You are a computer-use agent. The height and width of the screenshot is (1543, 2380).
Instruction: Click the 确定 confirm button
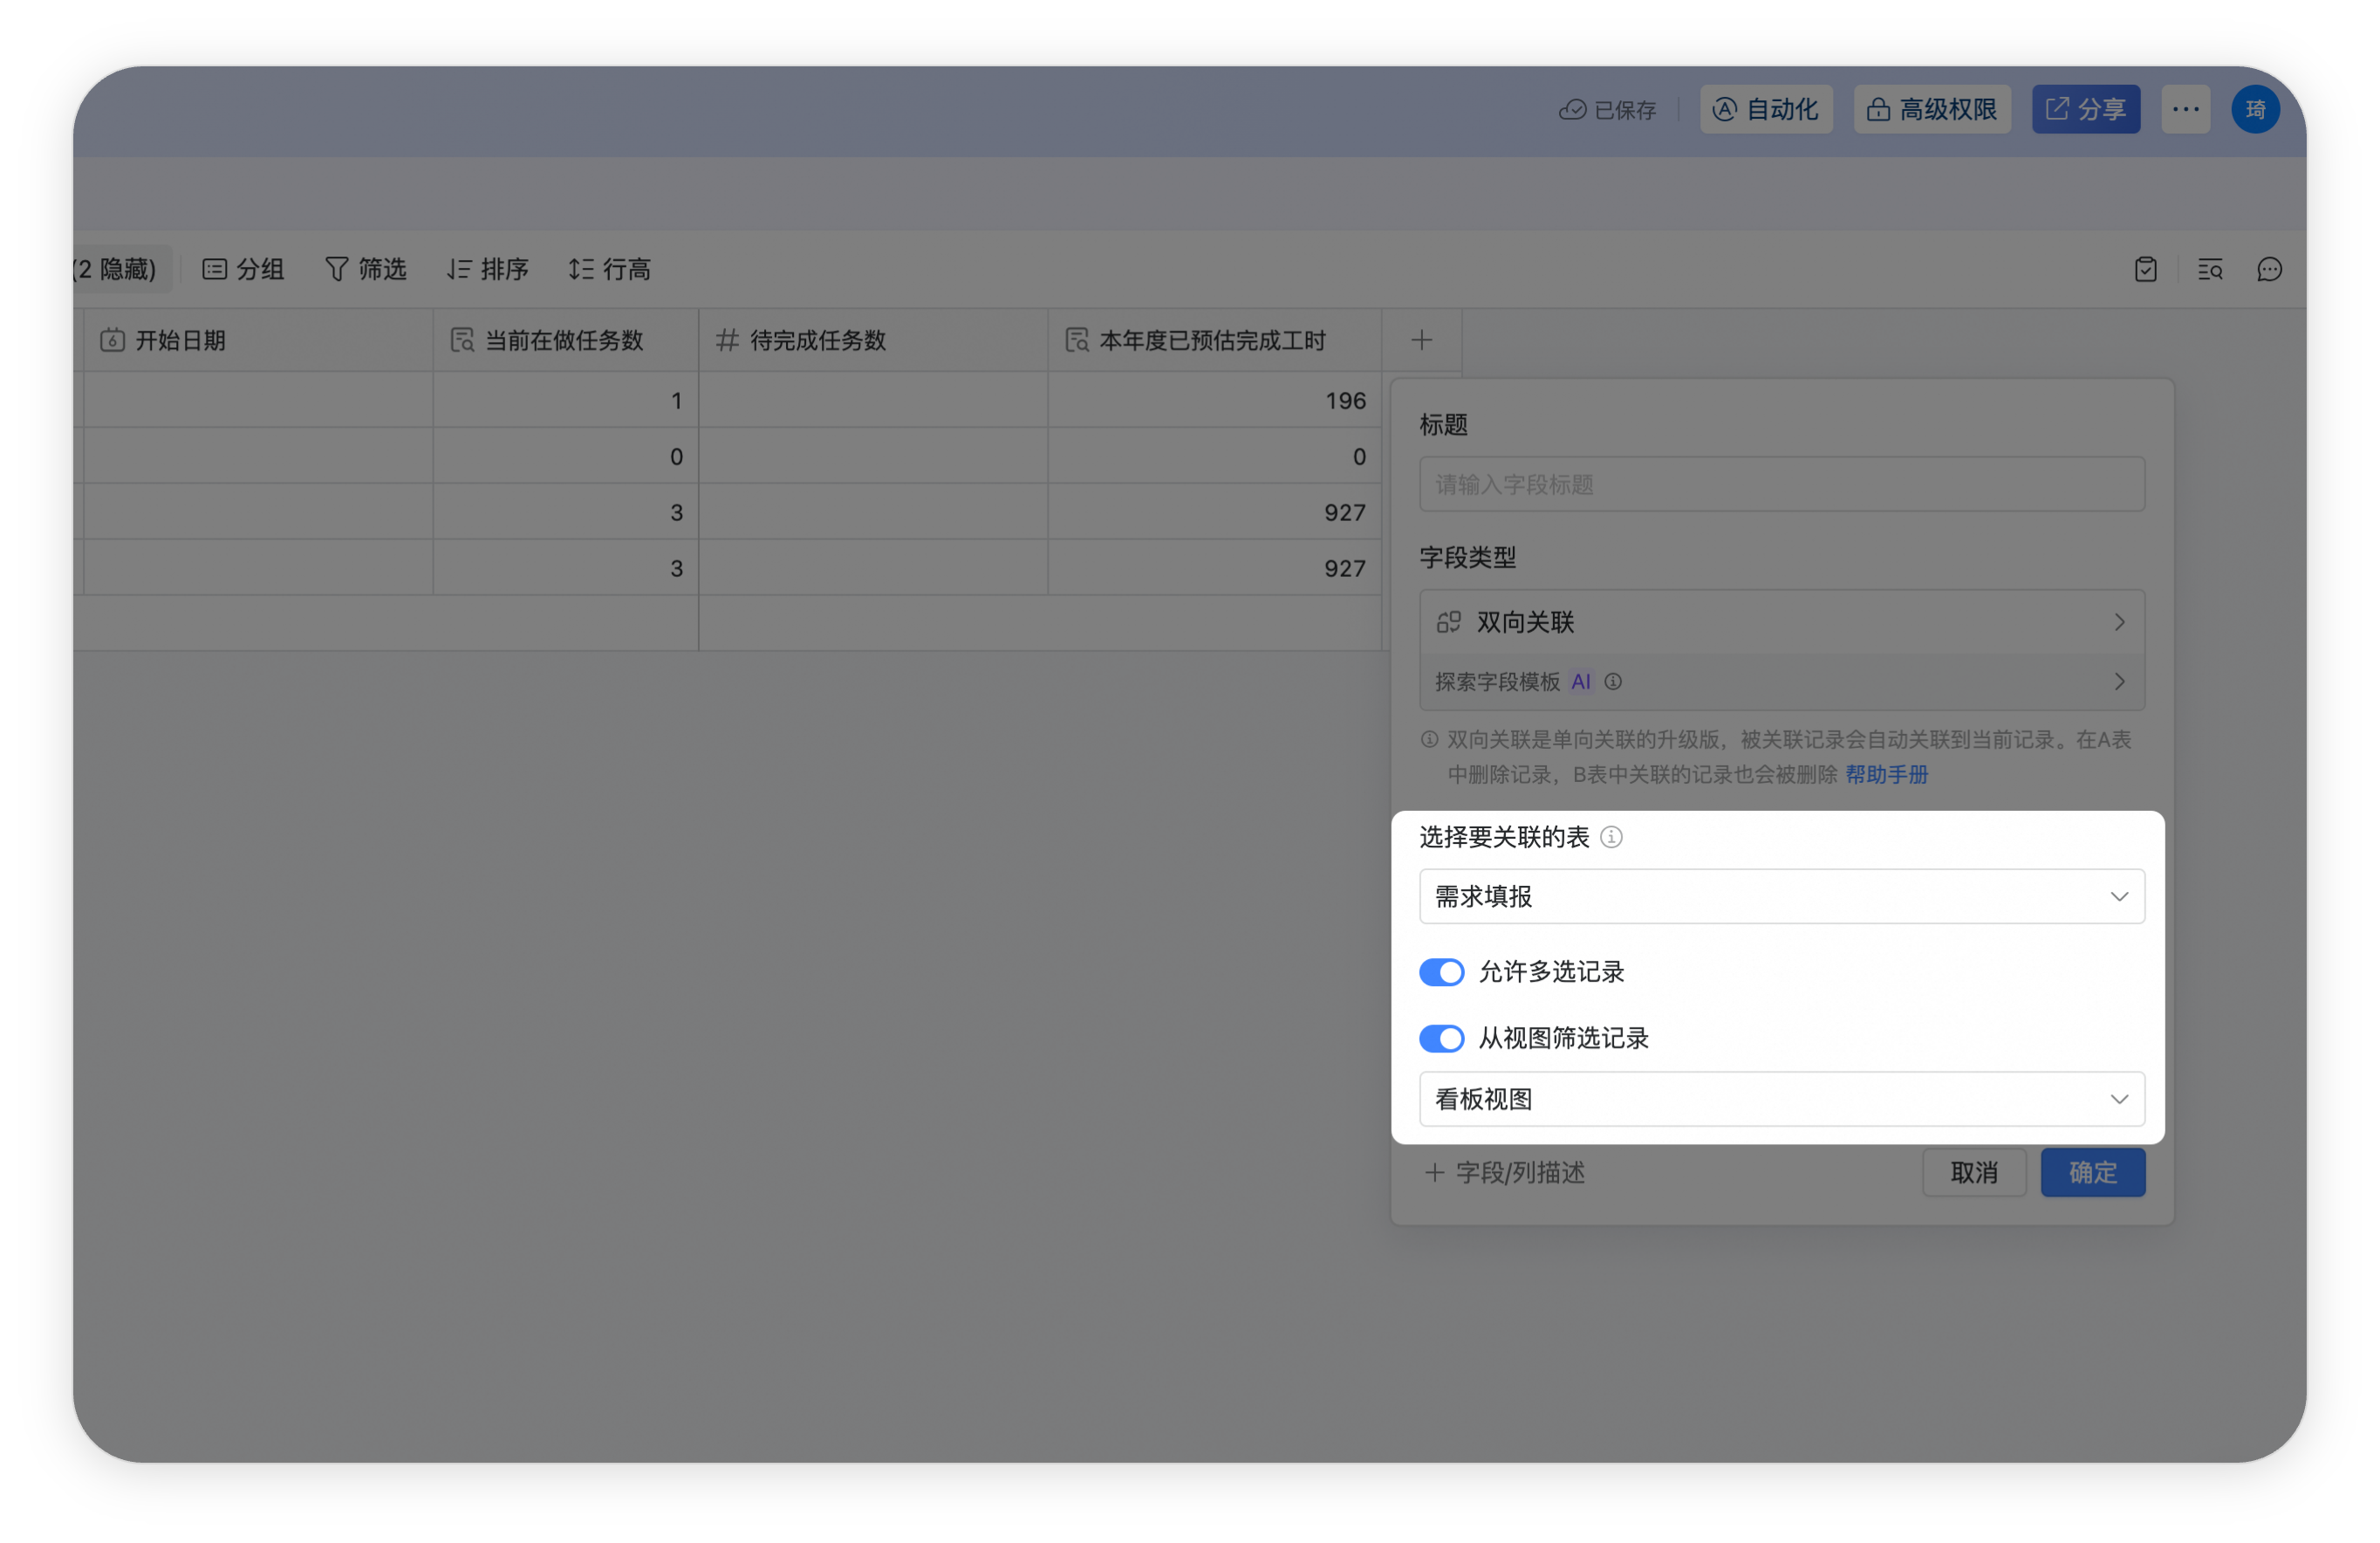[2092, 1172]
